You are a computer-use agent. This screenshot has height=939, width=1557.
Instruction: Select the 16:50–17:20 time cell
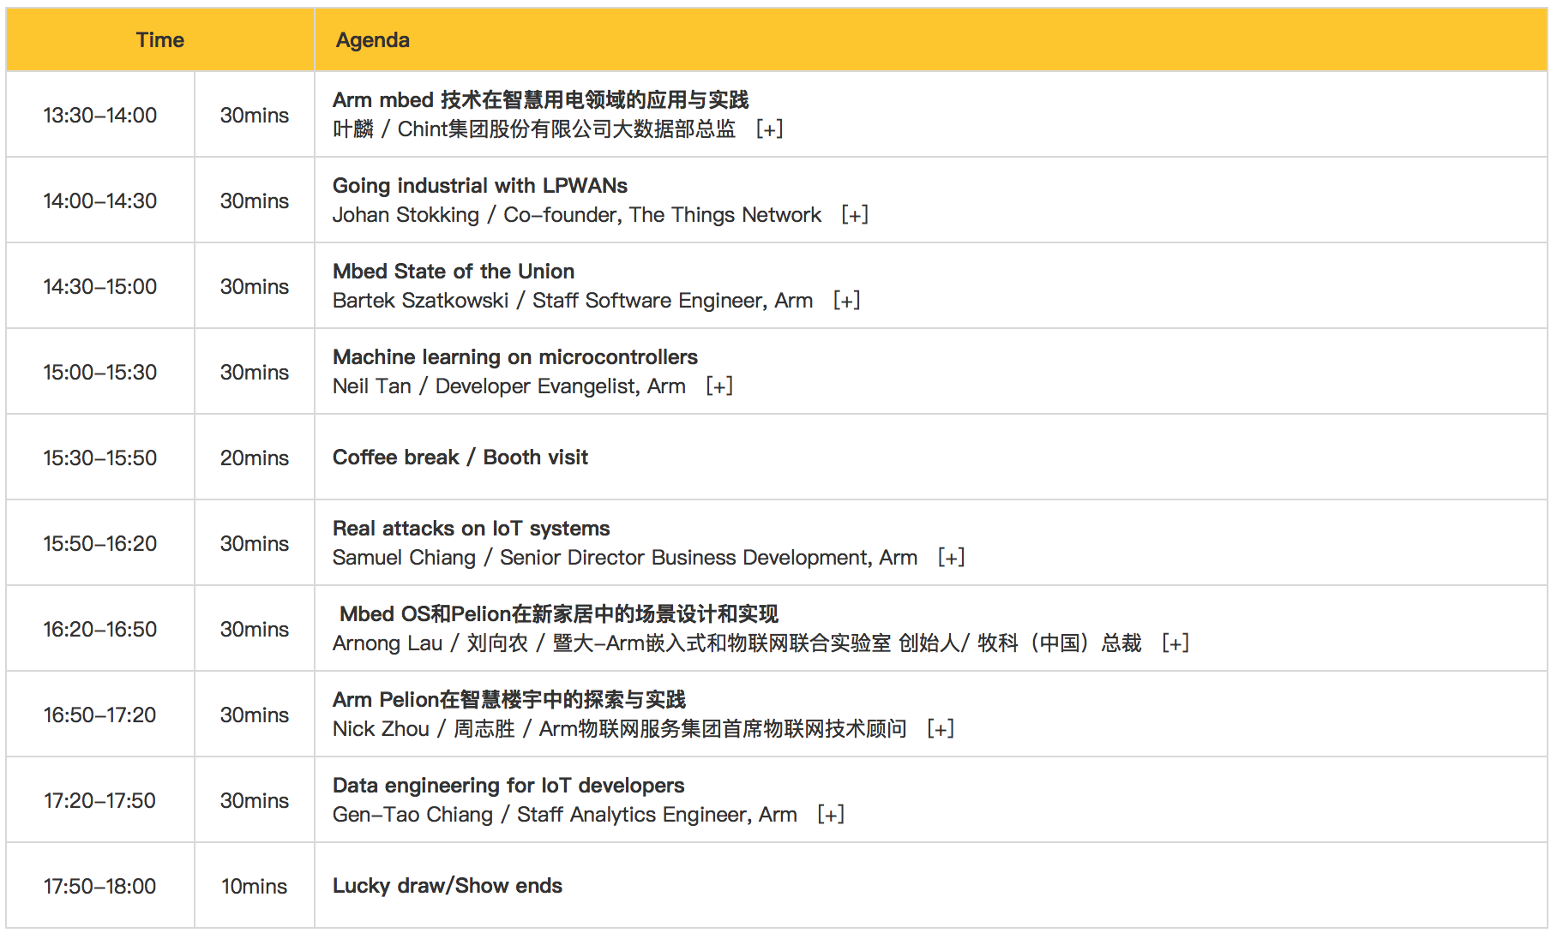pos(100,715)
